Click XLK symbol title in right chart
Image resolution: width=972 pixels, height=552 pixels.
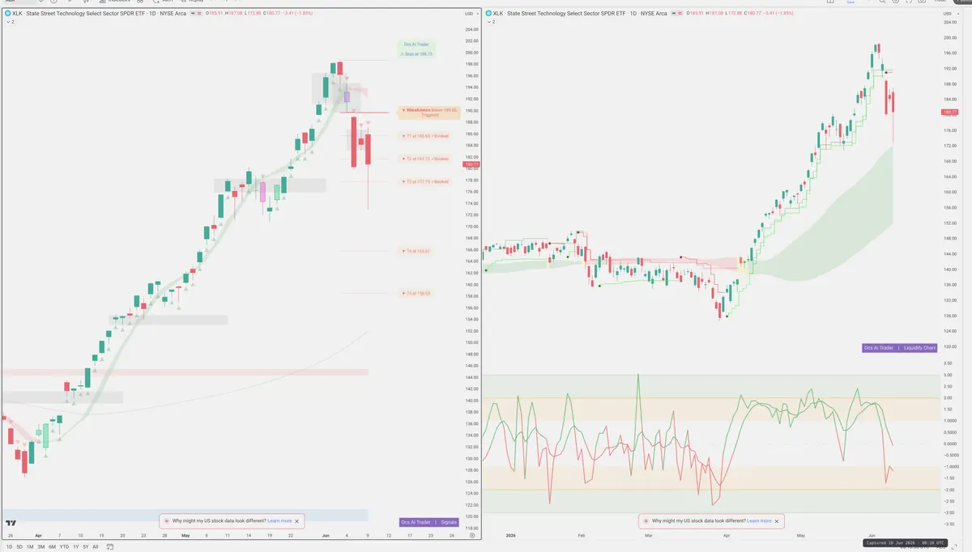coord(580,14)
